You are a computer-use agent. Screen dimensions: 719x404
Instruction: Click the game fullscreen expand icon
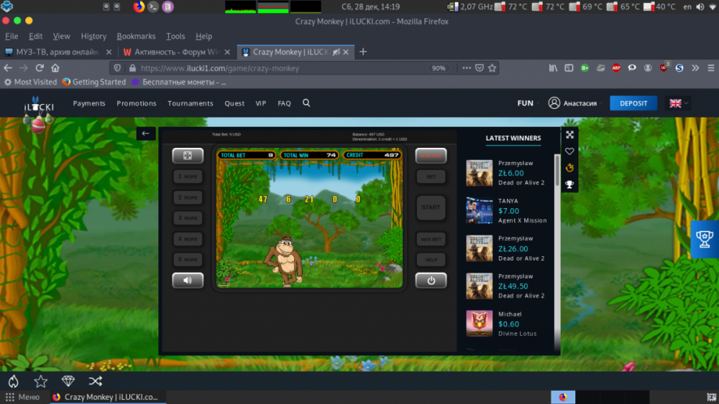569,135
